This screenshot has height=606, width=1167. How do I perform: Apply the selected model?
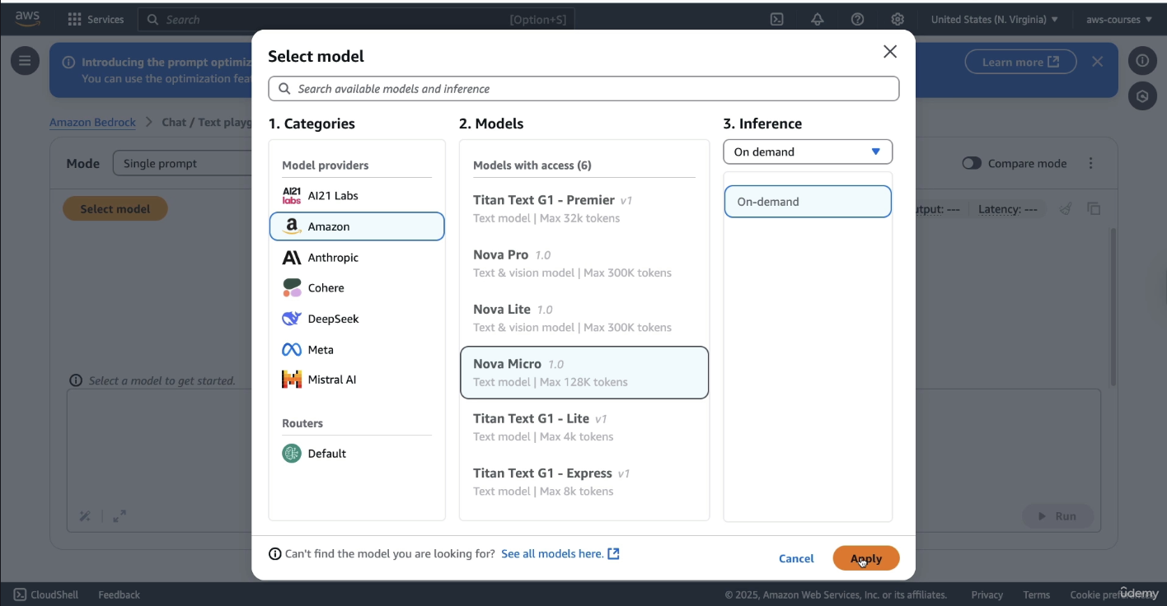pyautogui.click(x=866, y=558)
